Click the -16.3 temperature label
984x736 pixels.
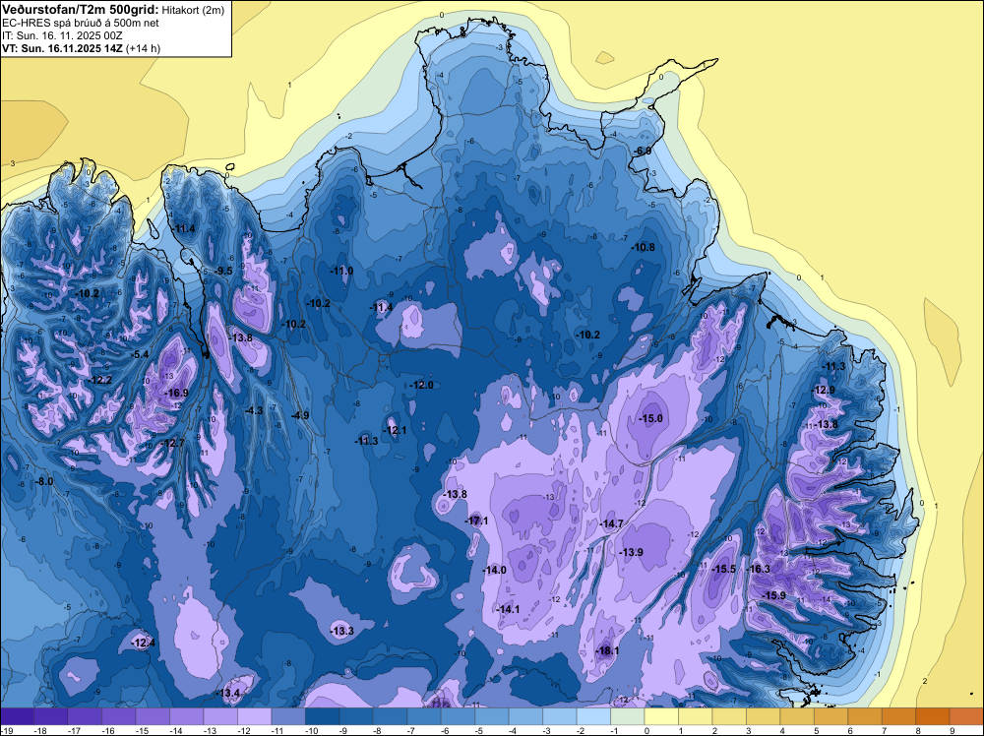pyautogui.click(x=759, y=569)
